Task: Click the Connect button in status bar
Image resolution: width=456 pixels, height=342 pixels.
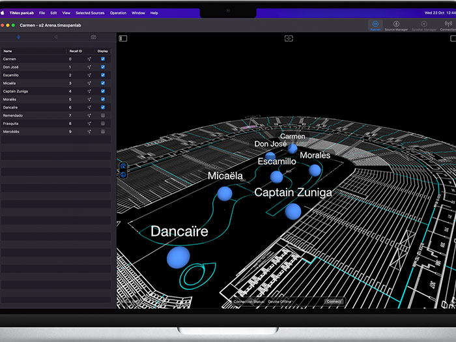Action: (334, 302)
